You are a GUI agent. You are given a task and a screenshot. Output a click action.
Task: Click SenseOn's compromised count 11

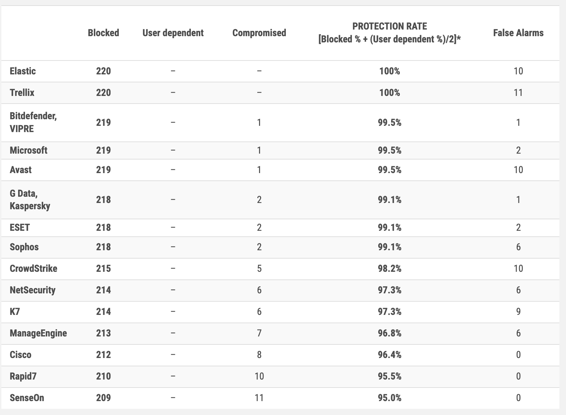[259, 398]
